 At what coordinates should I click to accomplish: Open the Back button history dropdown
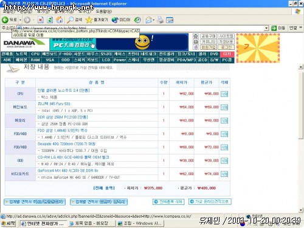tap(20, 20)
